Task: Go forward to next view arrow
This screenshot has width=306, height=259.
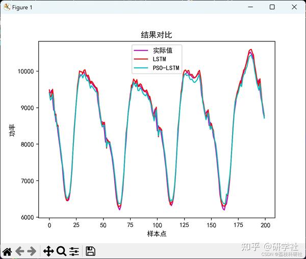Action: 32,251
